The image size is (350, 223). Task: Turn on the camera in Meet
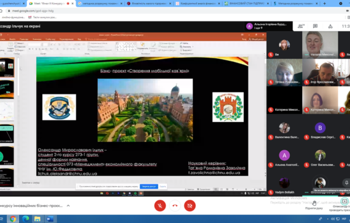(190, 205)
